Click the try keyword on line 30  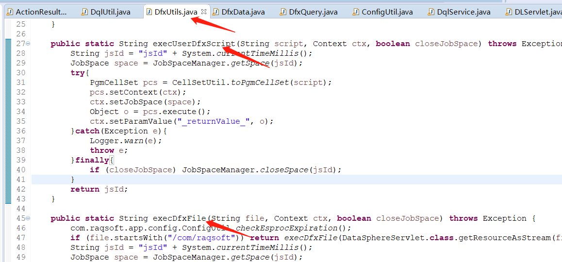[78, 73]
